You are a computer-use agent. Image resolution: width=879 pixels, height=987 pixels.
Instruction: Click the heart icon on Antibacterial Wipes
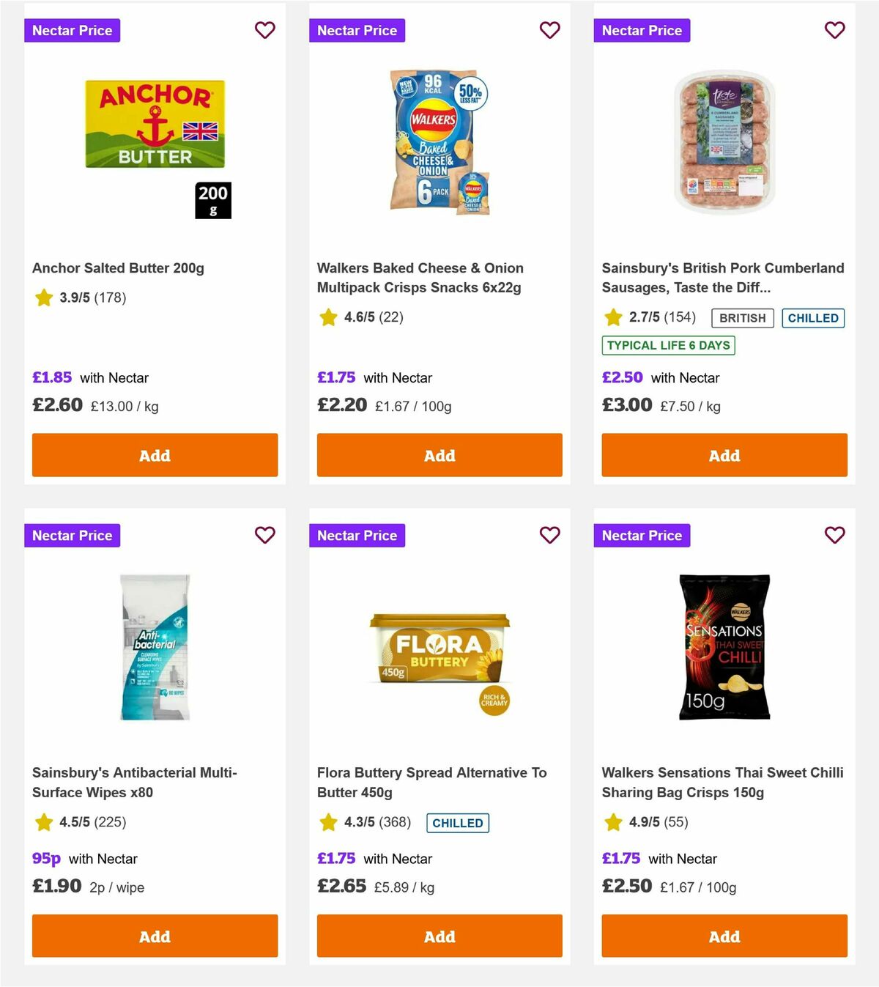click(x=264, y=535)
